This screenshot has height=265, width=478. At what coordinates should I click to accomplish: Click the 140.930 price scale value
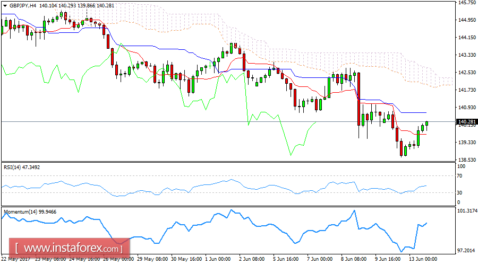467,108
